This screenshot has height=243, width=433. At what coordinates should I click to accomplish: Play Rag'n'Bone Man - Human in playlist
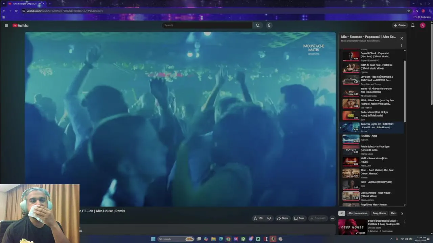[371, 205]
